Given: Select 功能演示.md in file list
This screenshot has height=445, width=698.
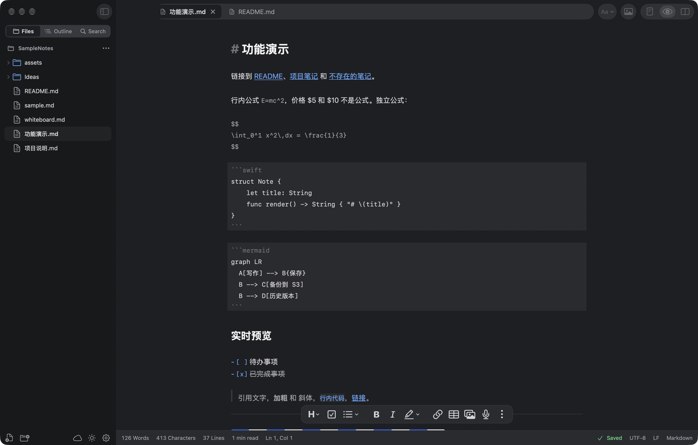Looking at the screenshot, I should pos(58,134).
